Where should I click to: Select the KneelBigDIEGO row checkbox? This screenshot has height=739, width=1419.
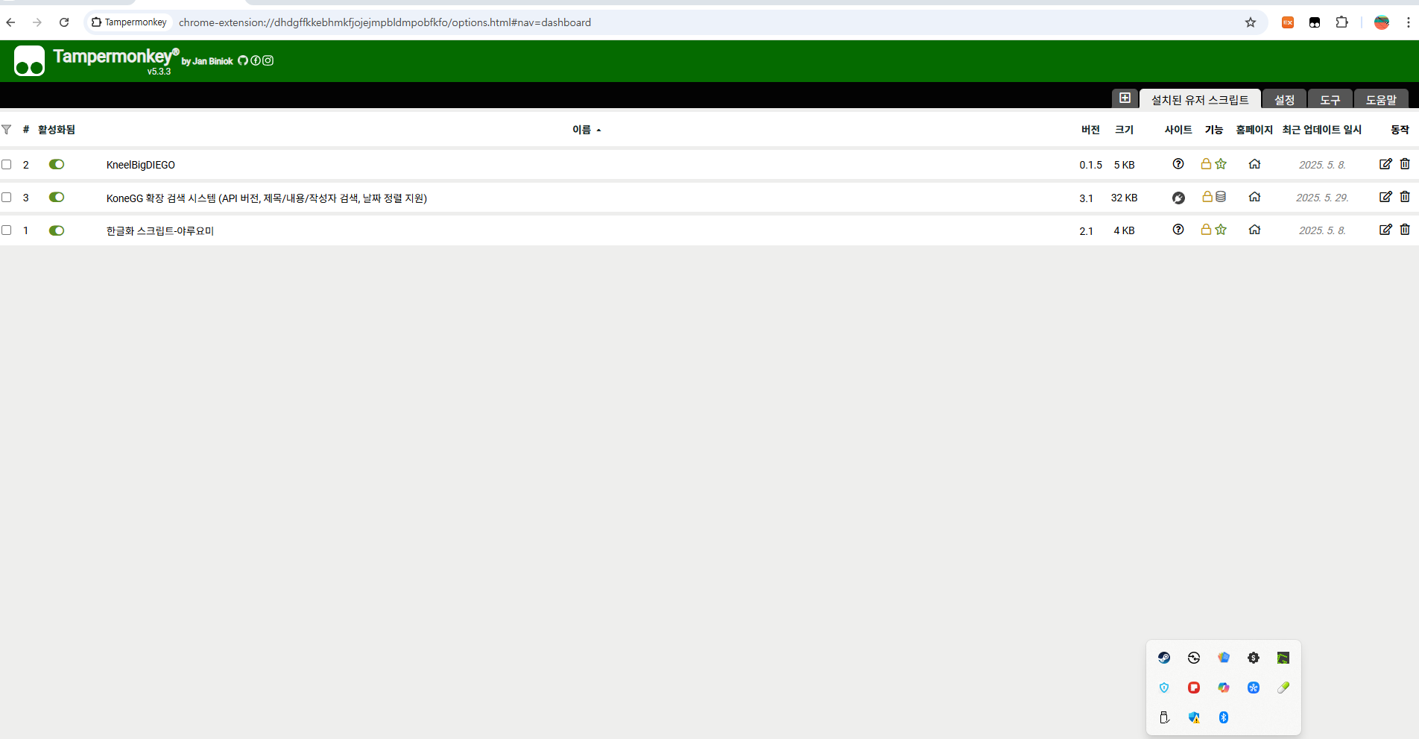pos(7,165)
